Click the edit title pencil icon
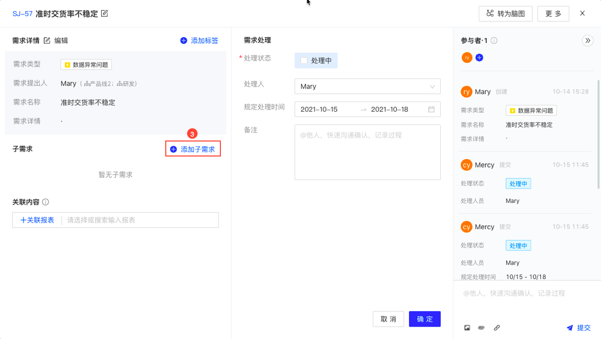This screenshot has height=339, width=601. tap(105, 13)
